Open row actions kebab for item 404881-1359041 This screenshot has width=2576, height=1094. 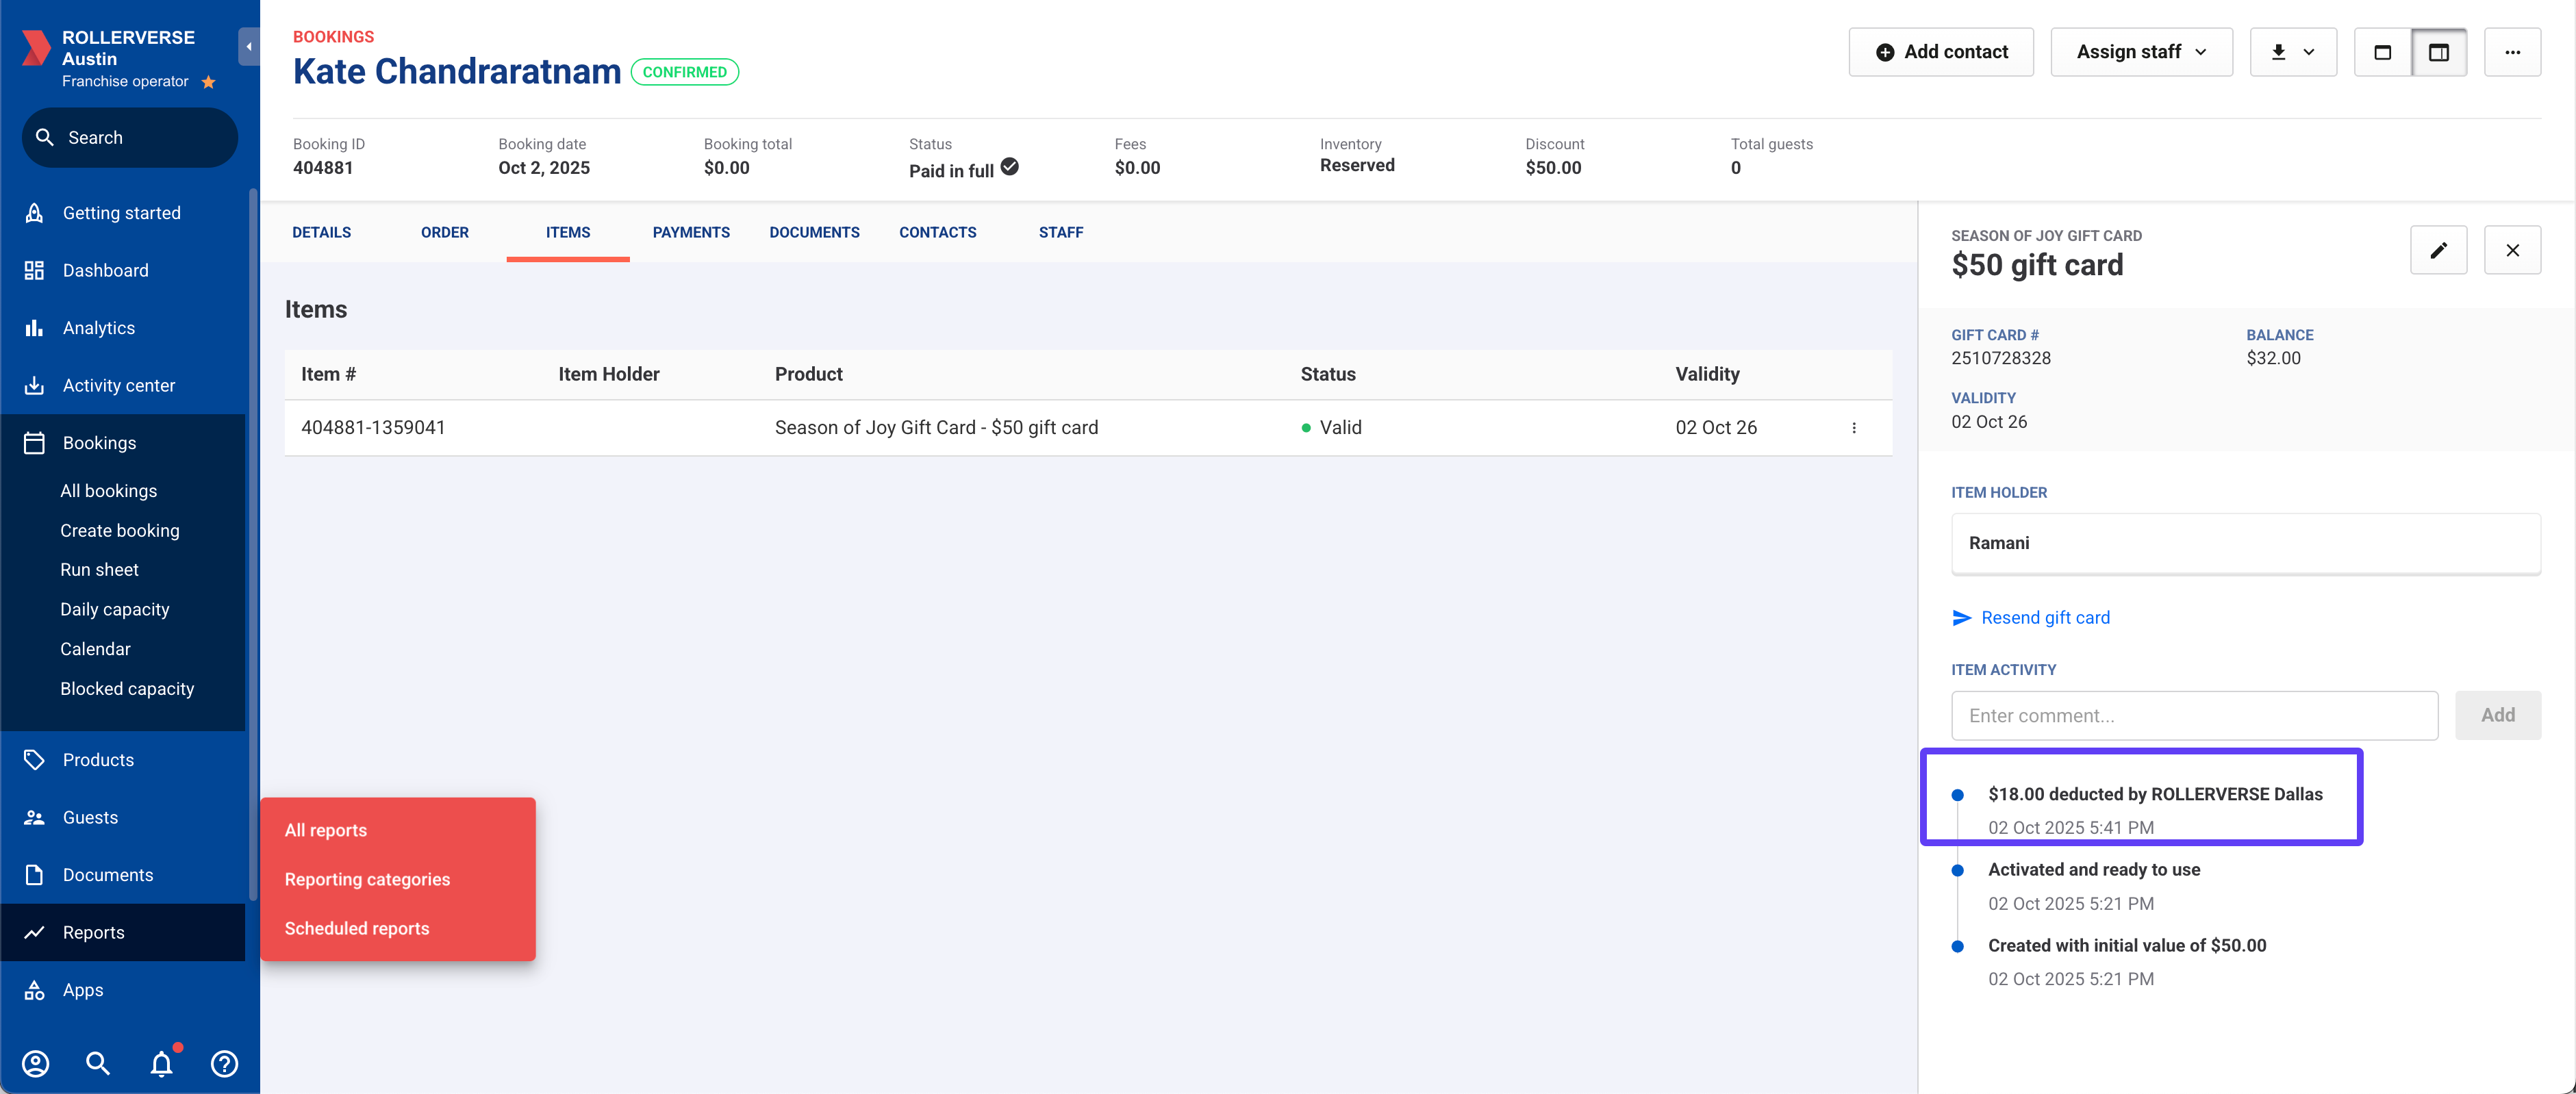pos(1853,428)
